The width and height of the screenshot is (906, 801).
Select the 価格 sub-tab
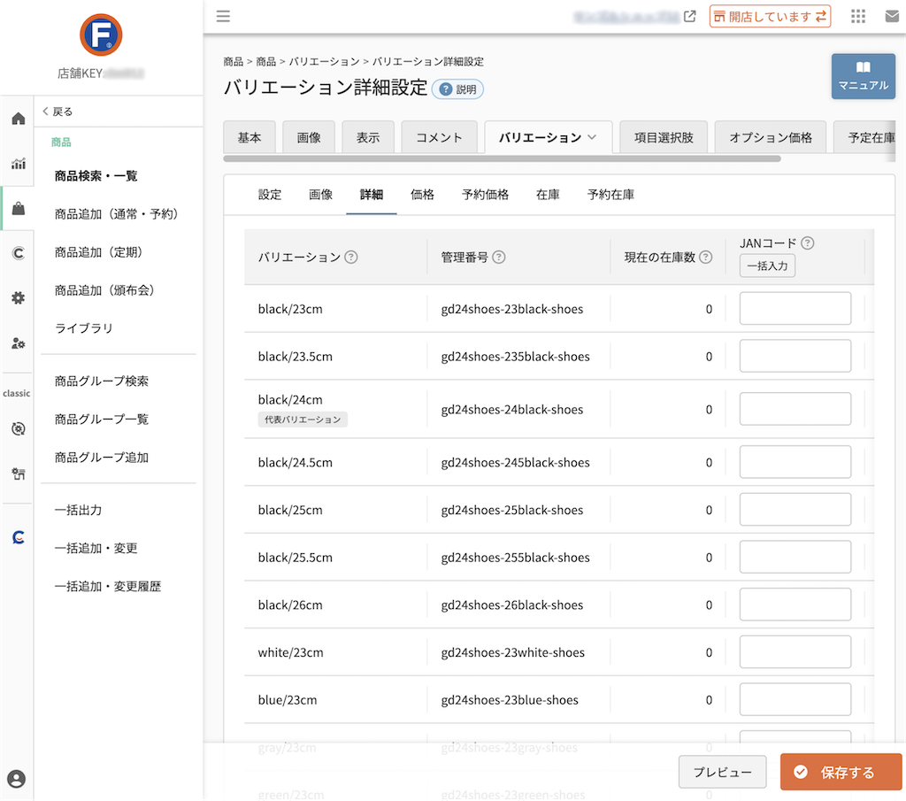422,195
